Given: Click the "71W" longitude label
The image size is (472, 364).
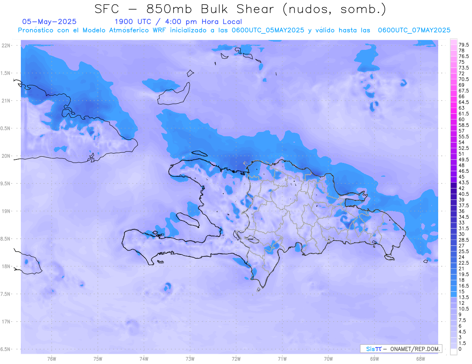Looking at the screenshot, I should (282, 359).
